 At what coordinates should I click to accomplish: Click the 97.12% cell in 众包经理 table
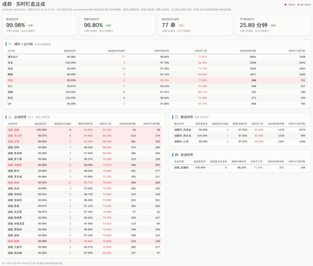(88, 206)
